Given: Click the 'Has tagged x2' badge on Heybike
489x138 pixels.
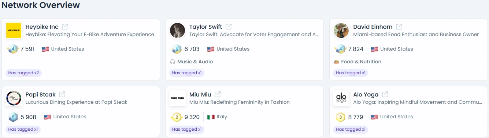Looking at the screenshot, I should tap(23, 73).
